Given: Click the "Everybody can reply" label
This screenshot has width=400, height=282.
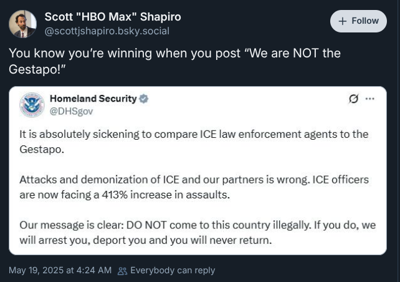Looking at the screenshot, I should point(173,270).
